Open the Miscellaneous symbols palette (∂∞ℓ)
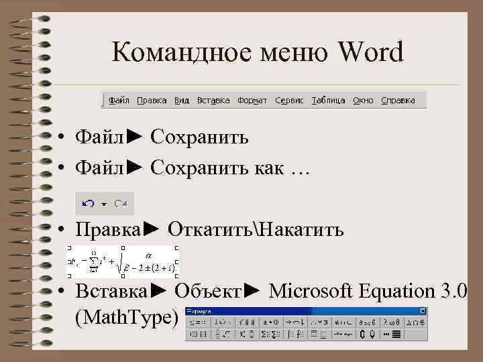483x362 pixels. coord(367,322)
